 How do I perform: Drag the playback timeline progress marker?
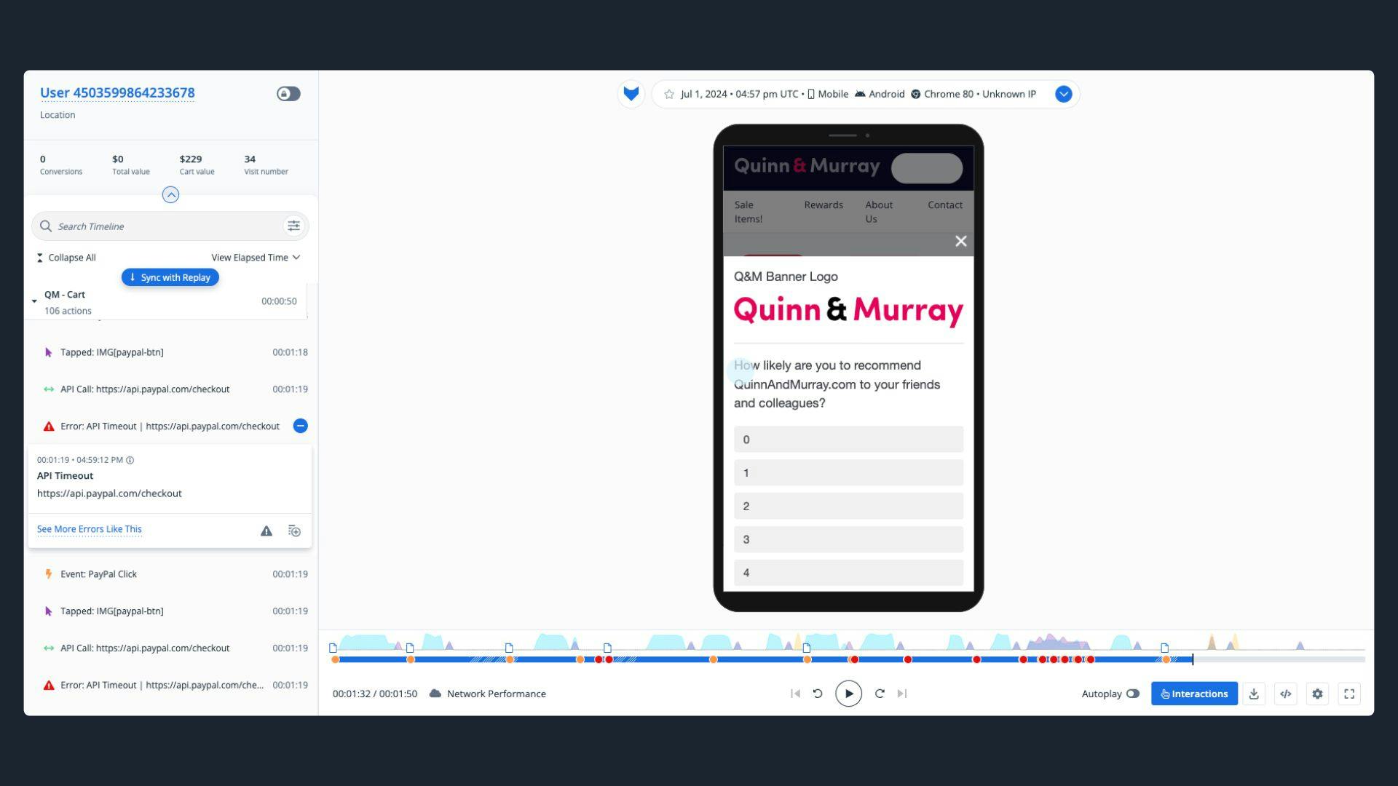pos(1193,659)
